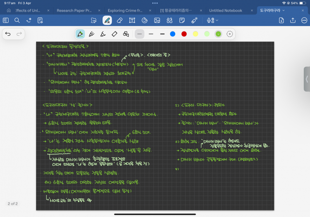Open the AI sparkle tools icon

pyautogui.click(x=28, y=20)
